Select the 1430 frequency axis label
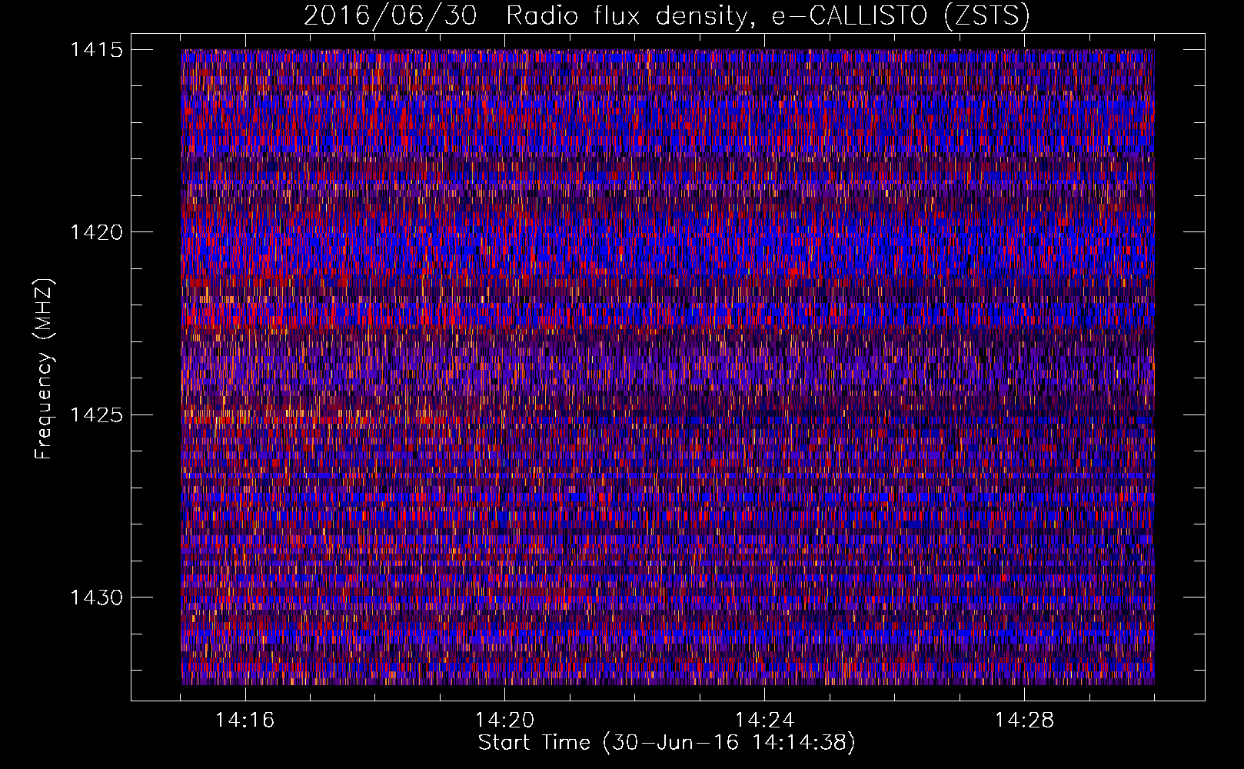 coord(96,598)
